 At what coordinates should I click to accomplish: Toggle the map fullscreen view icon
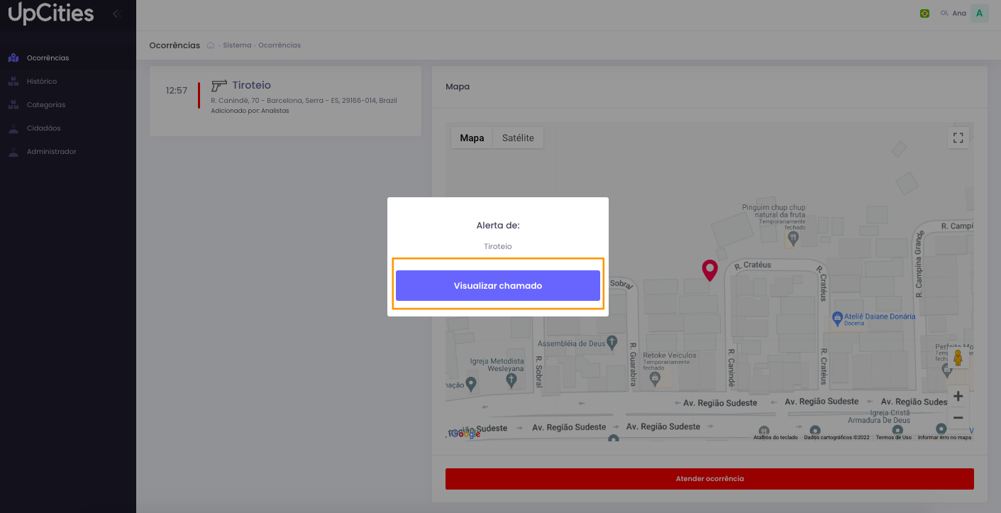(958, 138)
